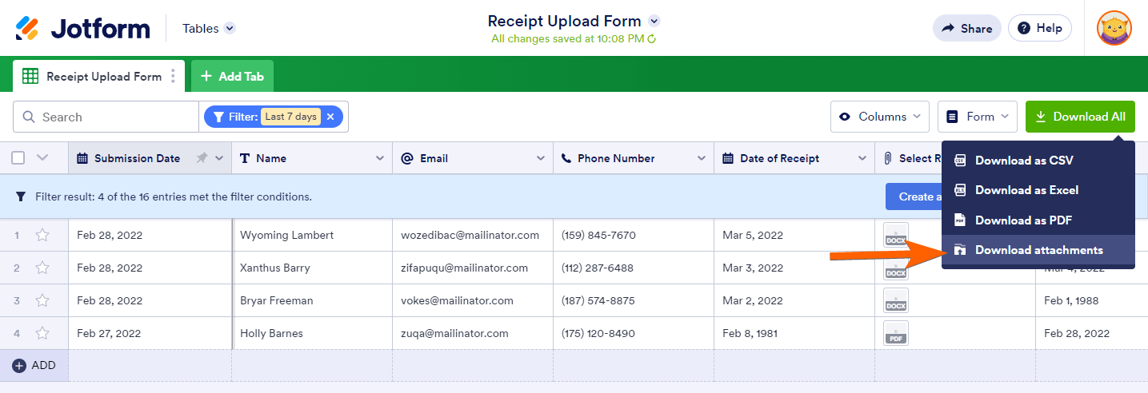Click the pin icon on Submission Date
The image size is (1148, 393).
pos(202,158)
